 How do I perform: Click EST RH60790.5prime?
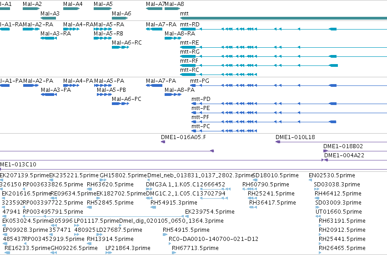coord(266,185)
